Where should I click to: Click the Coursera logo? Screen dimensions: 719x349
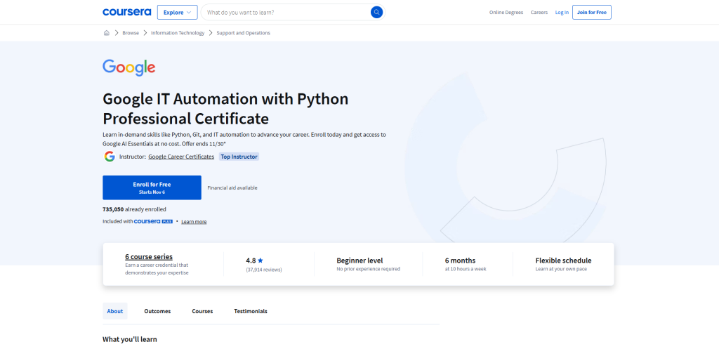[x=126, y=12]
